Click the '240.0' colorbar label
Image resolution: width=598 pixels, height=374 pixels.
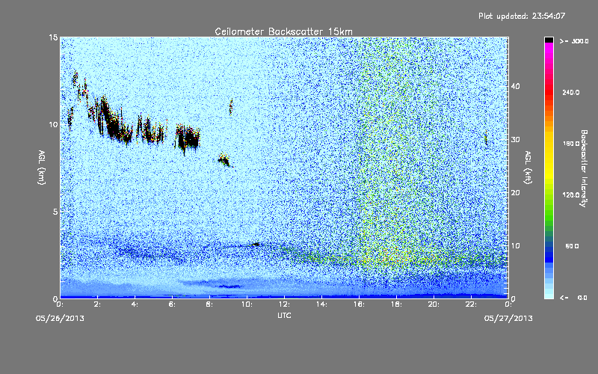point(571,92)
